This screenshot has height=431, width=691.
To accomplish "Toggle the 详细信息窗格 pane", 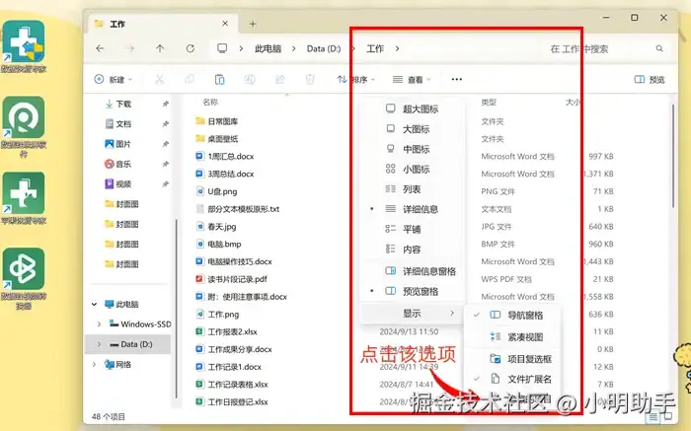I will [x=412, y=271].
